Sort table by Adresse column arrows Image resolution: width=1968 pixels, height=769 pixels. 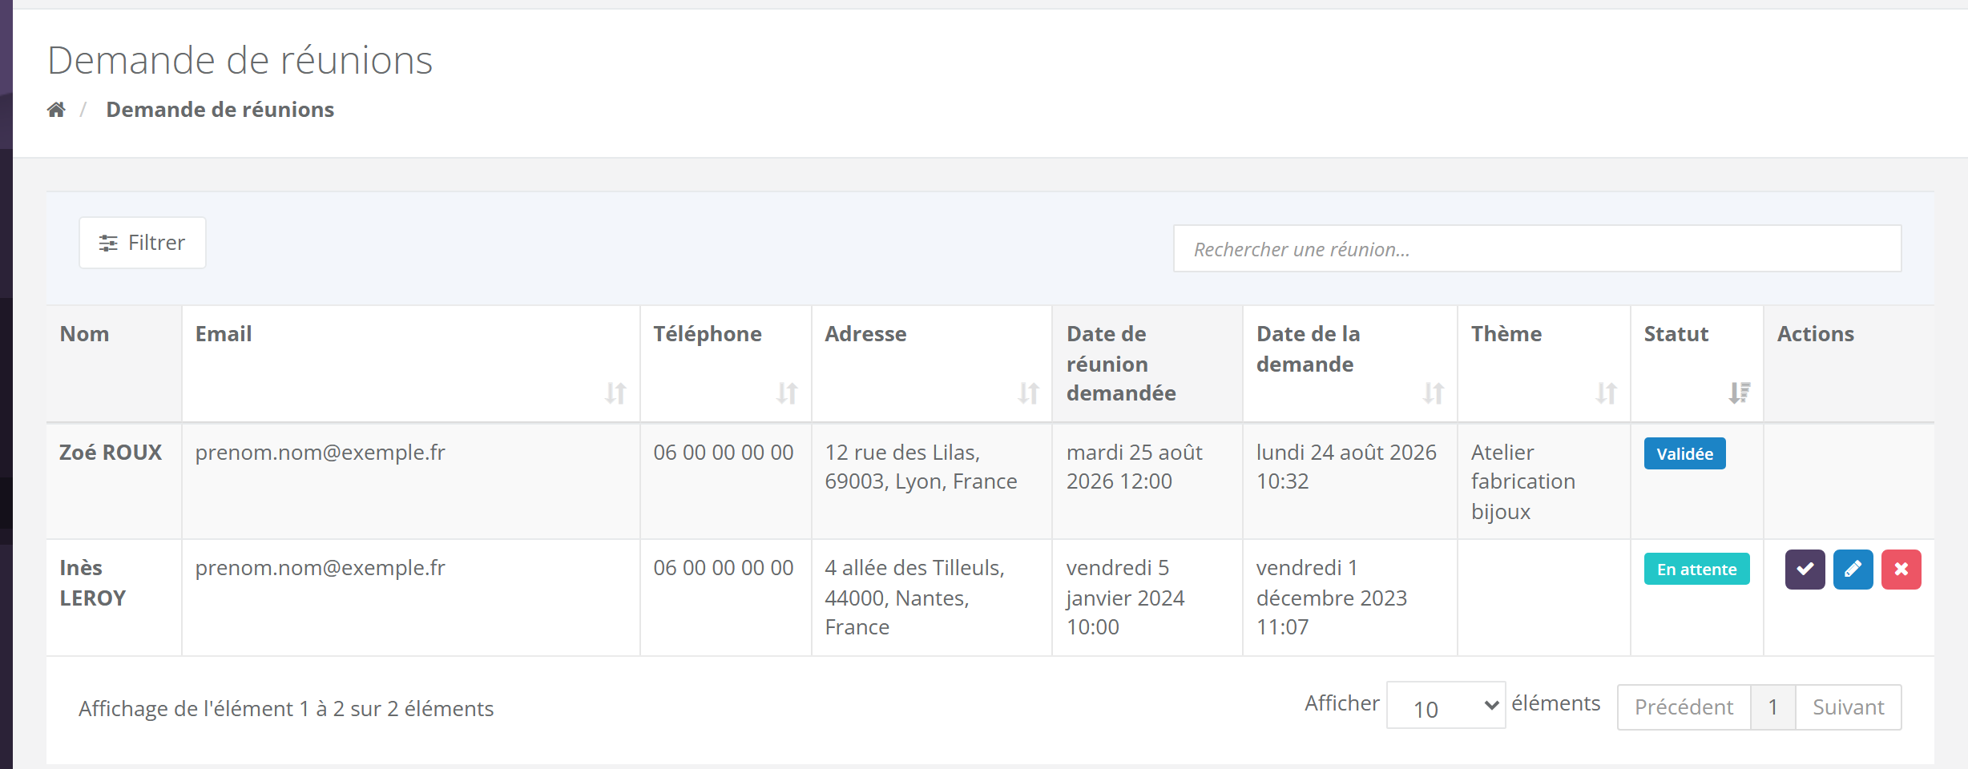tap(1029, 393)
